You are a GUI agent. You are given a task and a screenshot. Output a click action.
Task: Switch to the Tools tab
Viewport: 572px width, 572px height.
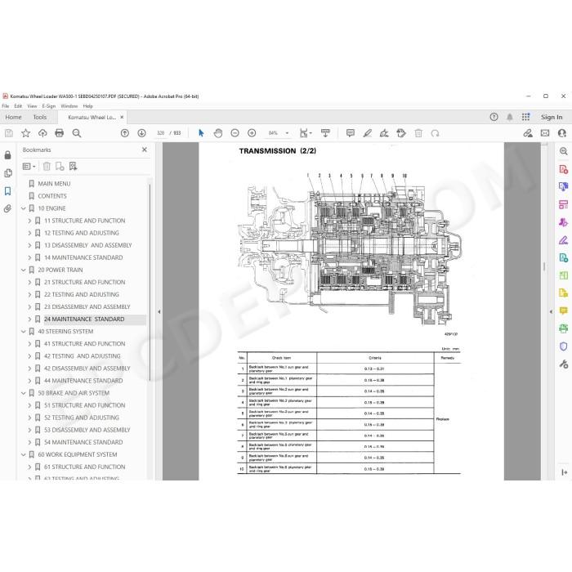pos(40,117)
